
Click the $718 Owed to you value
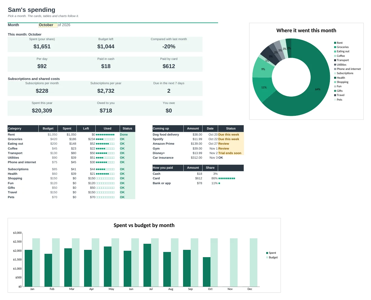pos(106,111)
